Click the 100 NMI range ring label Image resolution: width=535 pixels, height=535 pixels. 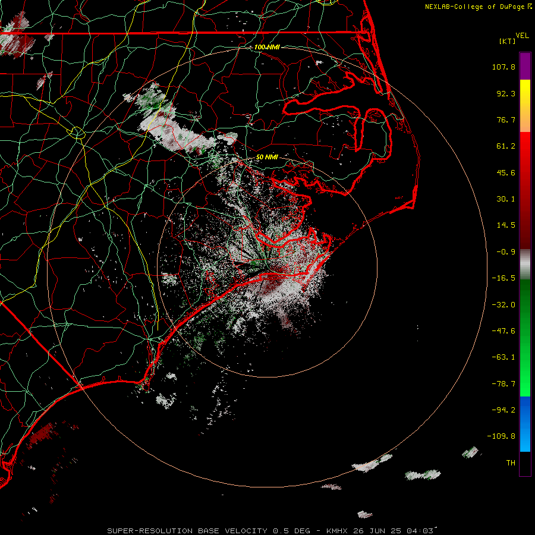click(x=267, y=47)
